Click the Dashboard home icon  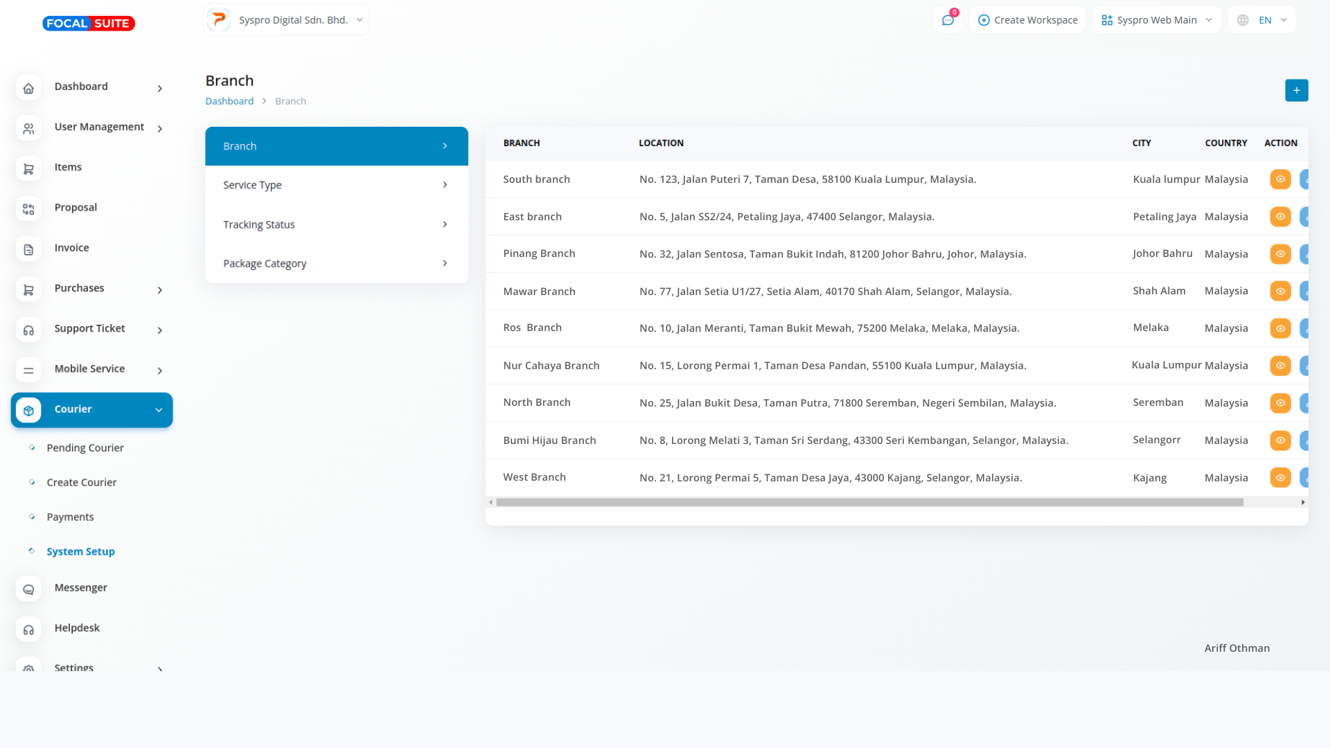[x=28, y=88]
